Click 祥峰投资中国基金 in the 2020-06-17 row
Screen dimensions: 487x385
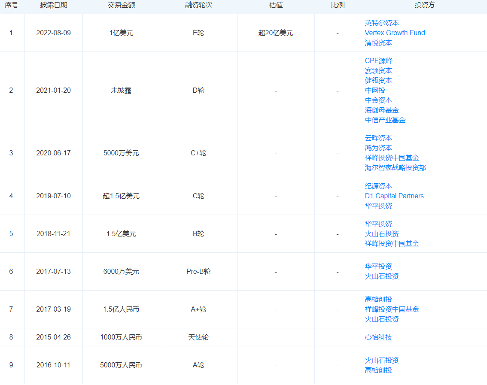[392, 158]
